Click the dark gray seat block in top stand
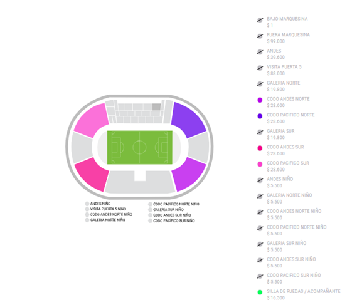Image resolution: width=362 pixels, height=305 pixels. (156, 107)
